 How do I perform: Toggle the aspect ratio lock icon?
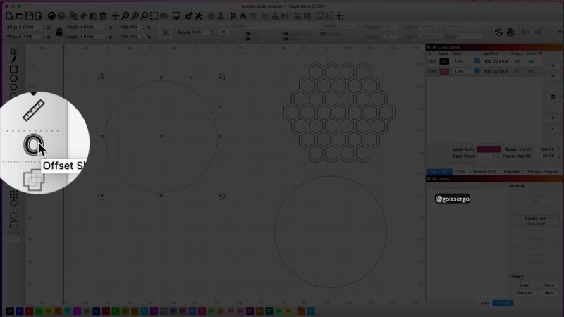click(x=59, y=32)
